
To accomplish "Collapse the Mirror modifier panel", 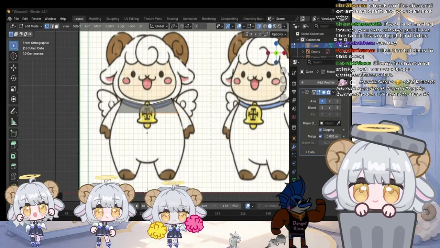I will point(302,92).
